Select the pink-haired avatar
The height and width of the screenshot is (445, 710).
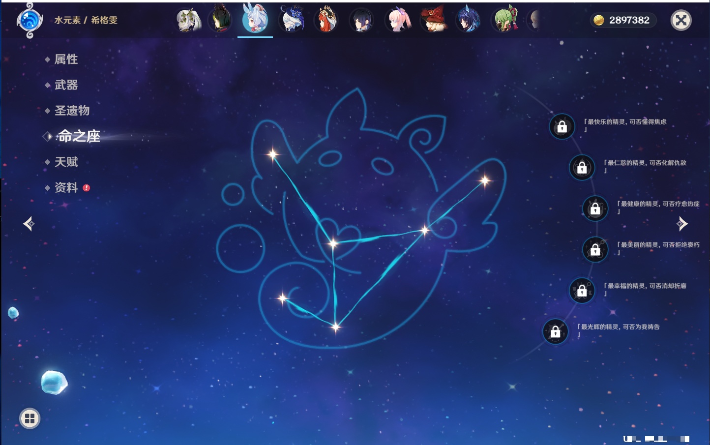coord(397,20)
